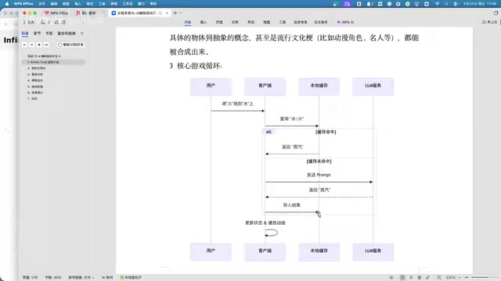The image size is (501, 281).
Task: Toggle the 智能识别目录 option
Action: tap(70, 45)
